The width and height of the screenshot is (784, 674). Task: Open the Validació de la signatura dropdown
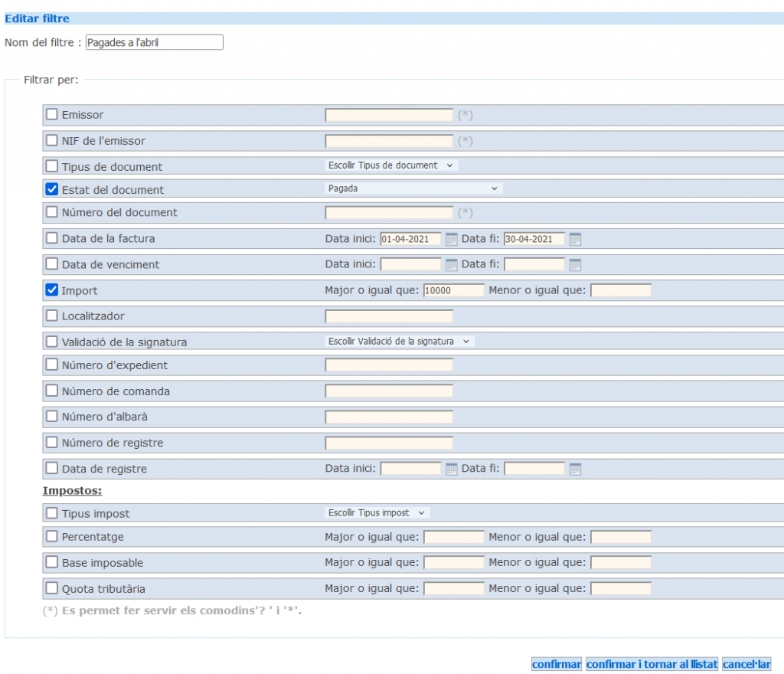point(400,342)
